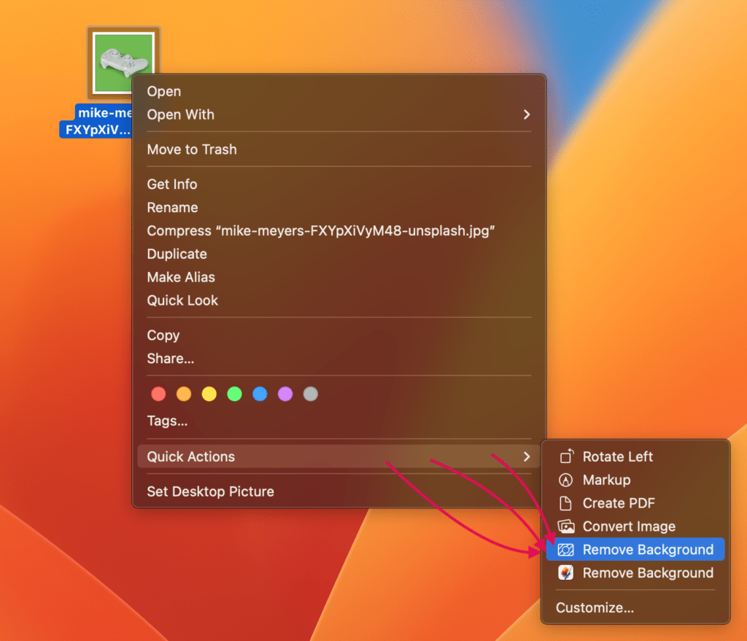This screenshot has height=641, width=747.
Task: Select Convert Image quick action
Action: [x=635, y=527]
